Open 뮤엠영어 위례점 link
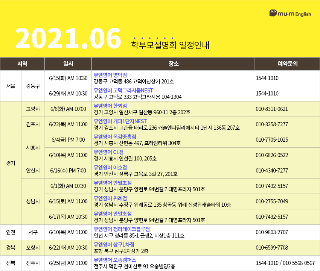This screenshot has height=271, width=320. tap(110, 198)
